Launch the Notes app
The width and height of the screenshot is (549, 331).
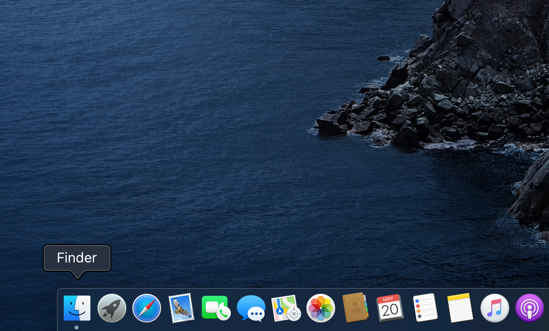(459, 308)
